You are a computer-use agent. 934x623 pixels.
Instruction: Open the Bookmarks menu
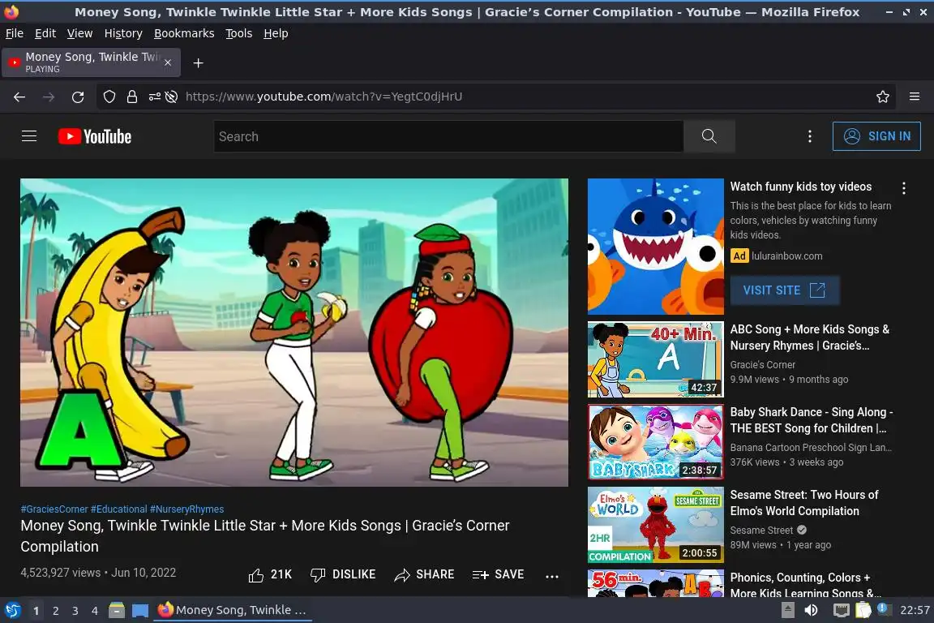coord(184,33)
